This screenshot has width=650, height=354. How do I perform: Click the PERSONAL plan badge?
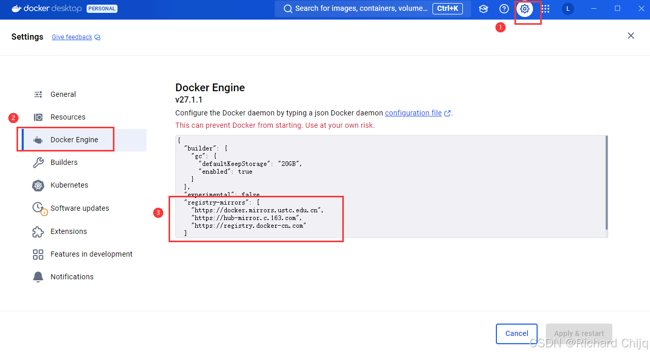pyautogui.click(x=102, y=9)
